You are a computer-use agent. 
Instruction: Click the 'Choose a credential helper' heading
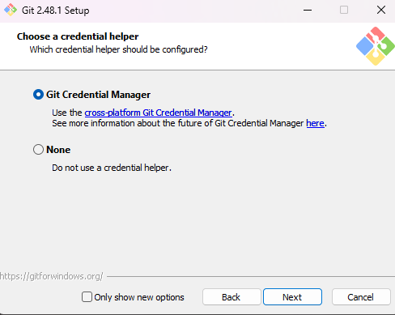coord(78,36)
